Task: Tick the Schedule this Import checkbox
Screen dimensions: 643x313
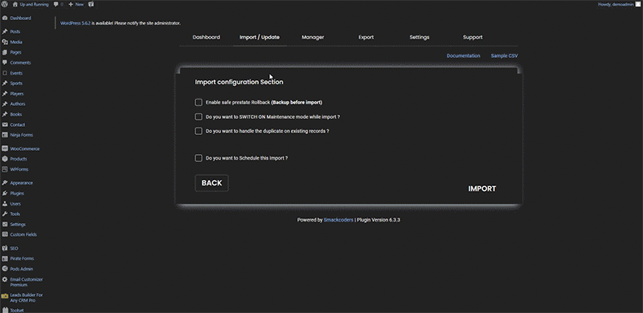Action: [x=199, y=158]
